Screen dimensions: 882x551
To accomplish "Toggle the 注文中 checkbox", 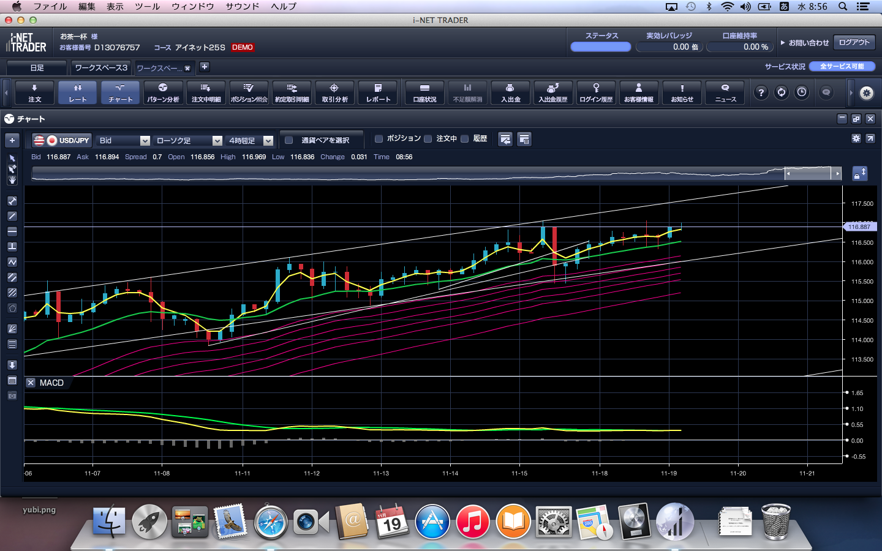I will pos(428,139).
